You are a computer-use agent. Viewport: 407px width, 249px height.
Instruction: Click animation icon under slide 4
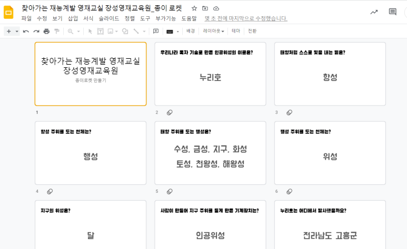pyautogui.click(x=50, y=192)
